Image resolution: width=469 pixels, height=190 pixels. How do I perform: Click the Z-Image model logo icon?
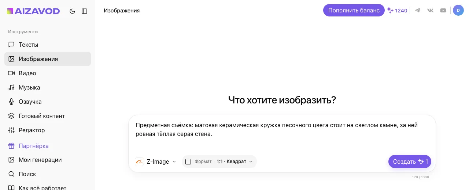pyautogui.click(x=139, y=161)
